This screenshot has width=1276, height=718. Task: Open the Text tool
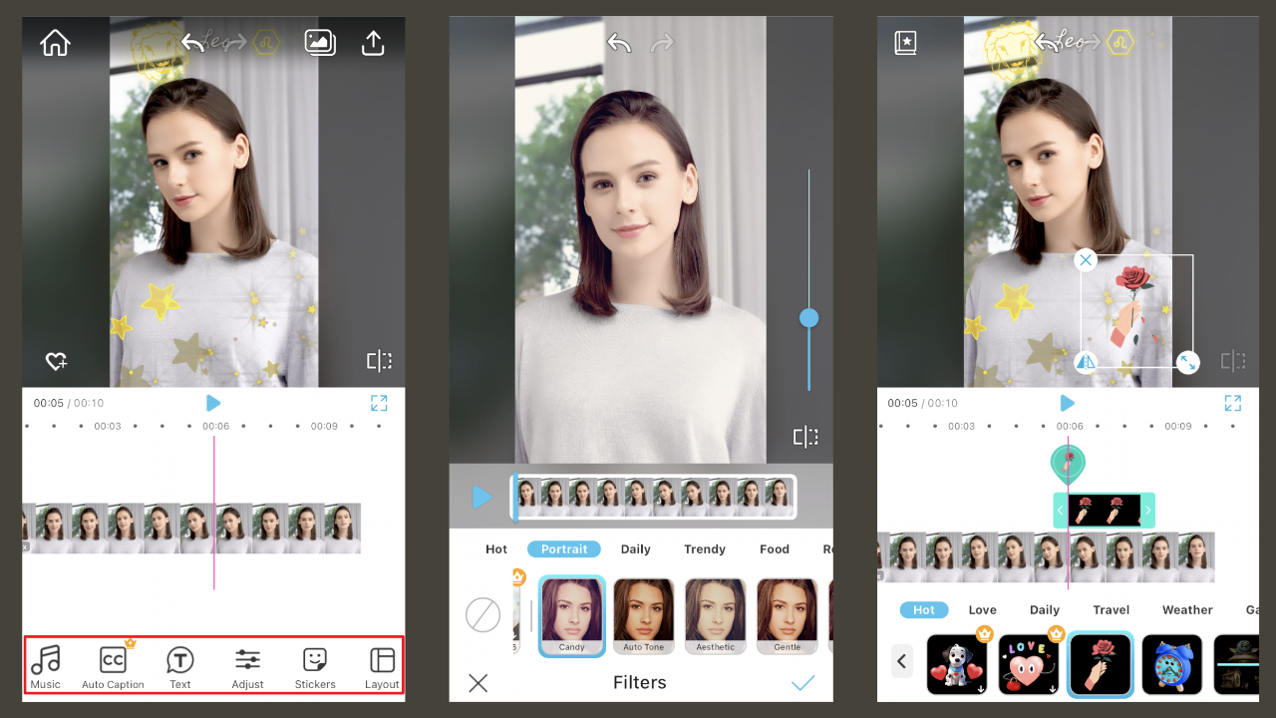[x=179, y=665]
